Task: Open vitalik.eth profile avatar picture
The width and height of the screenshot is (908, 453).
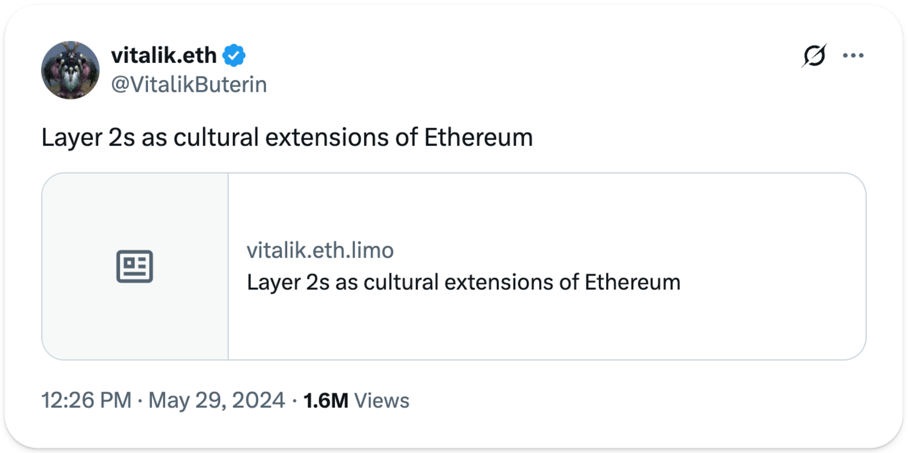Action: (x=70, y=70)
